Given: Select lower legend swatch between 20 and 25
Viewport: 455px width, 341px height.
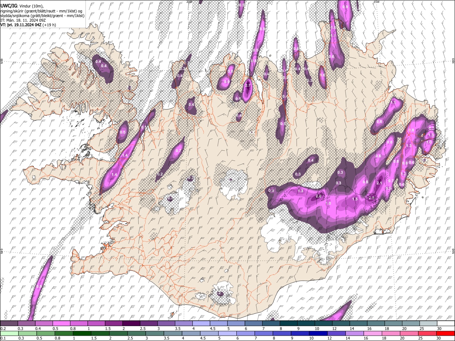Looking at the screenshot, I should coord(409,333).
